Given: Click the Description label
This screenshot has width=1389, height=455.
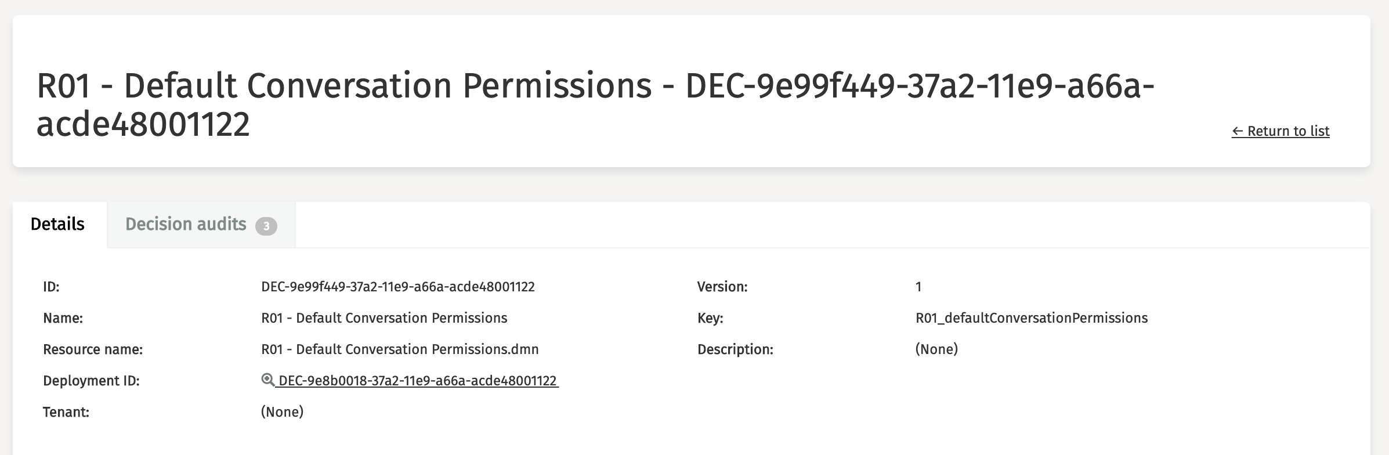Looking at the screenshot, I should (735, 349).
